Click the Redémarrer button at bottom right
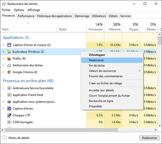 [x=149, y=138]
